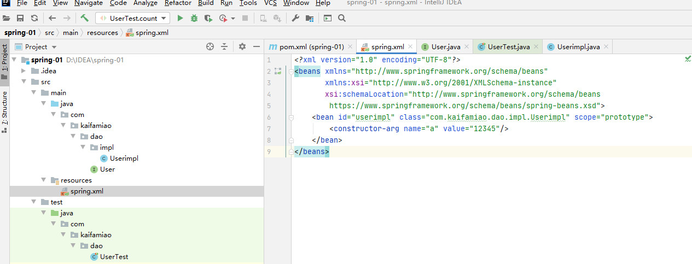Collapse the spring-01 root node
This screenshot has width=692, height=264.
(x=14, y=60)
